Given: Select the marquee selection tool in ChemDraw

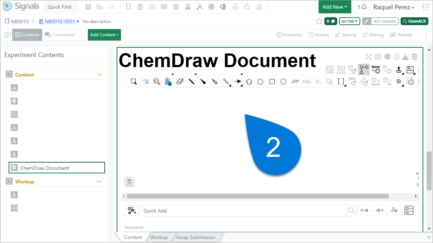Looking at the screenshot, I should (134, 81).
